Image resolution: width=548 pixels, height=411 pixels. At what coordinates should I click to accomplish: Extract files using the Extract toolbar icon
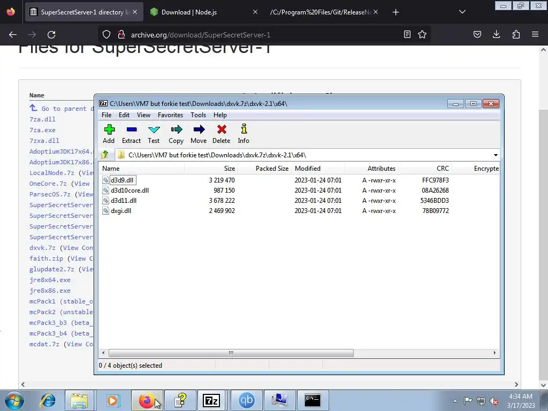pos(131,134)
